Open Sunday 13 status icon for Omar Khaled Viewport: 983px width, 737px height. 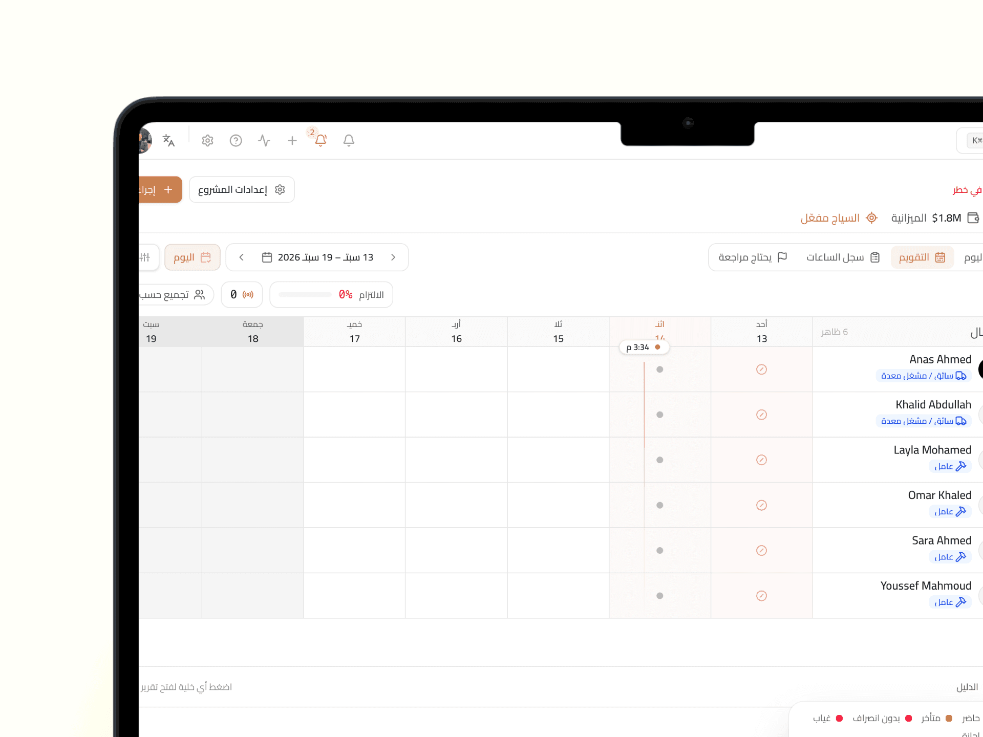coord(761,505)
